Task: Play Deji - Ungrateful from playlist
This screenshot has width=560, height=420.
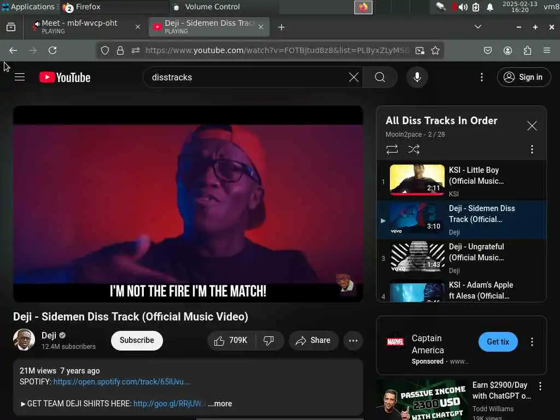Action: point(462,258)
